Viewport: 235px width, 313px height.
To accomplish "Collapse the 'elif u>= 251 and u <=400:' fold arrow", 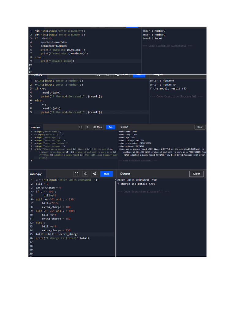I will point(34,211).
